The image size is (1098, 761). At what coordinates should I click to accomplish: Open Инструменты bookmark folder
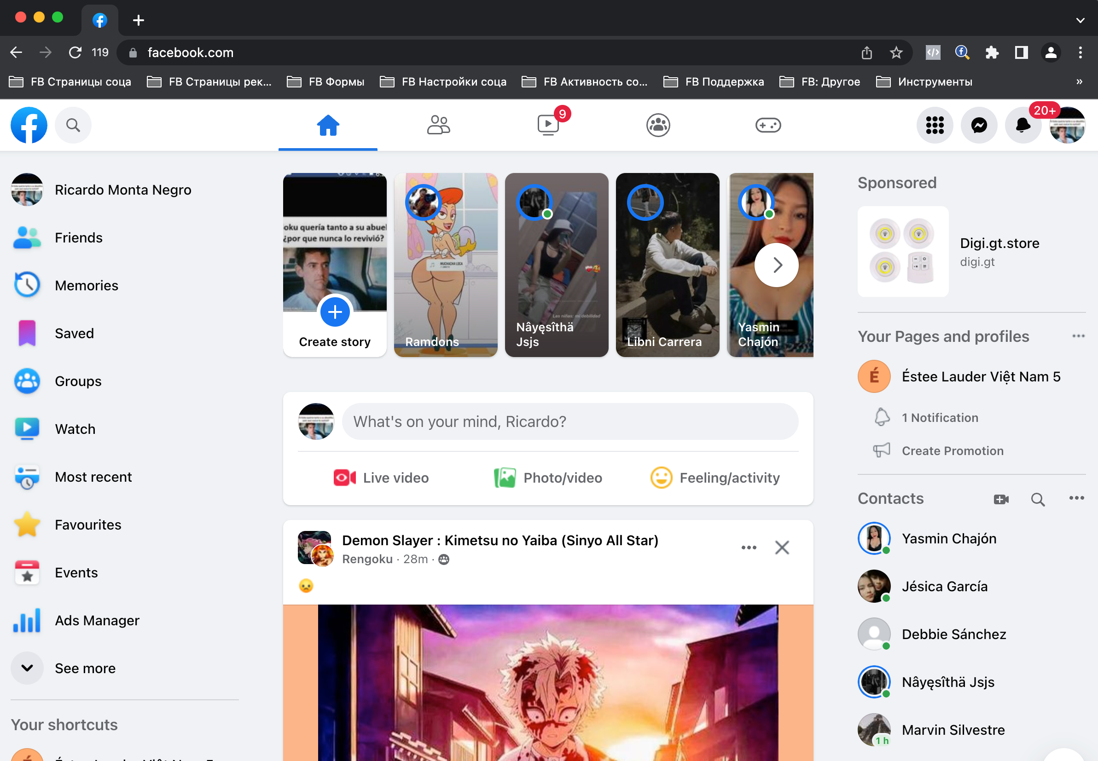click(925, 82)
